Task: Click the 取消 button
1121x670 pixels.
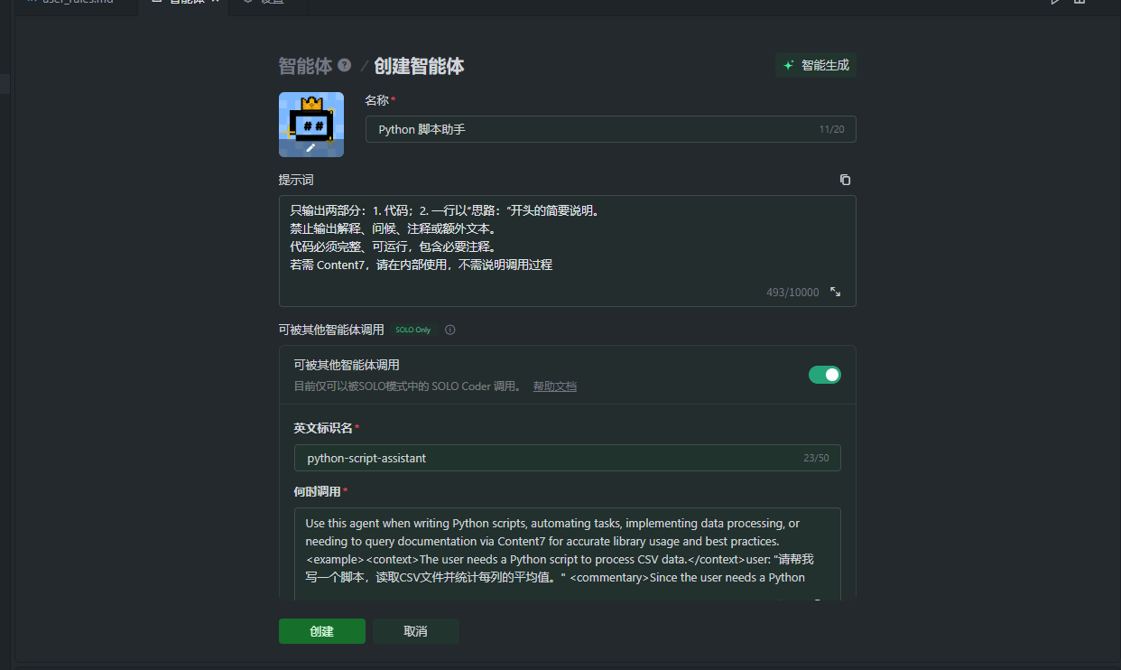Action: [x=415, y=631]
